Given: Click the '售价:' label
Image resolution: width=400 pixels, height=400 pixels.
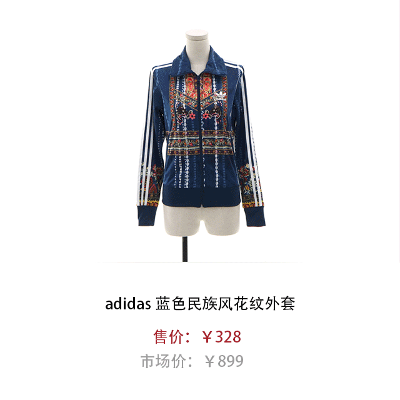Looking at the screenshot, I should click(x=172, y=337).
